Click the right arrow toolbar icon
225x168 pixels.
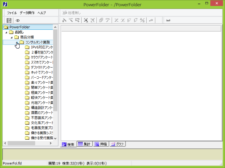tap(151, 20)
